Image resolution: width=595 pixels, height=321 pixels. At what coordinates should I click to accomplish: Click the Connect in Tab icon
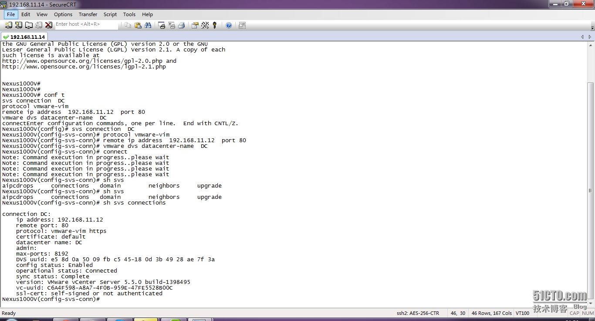[x=29, y=25]
